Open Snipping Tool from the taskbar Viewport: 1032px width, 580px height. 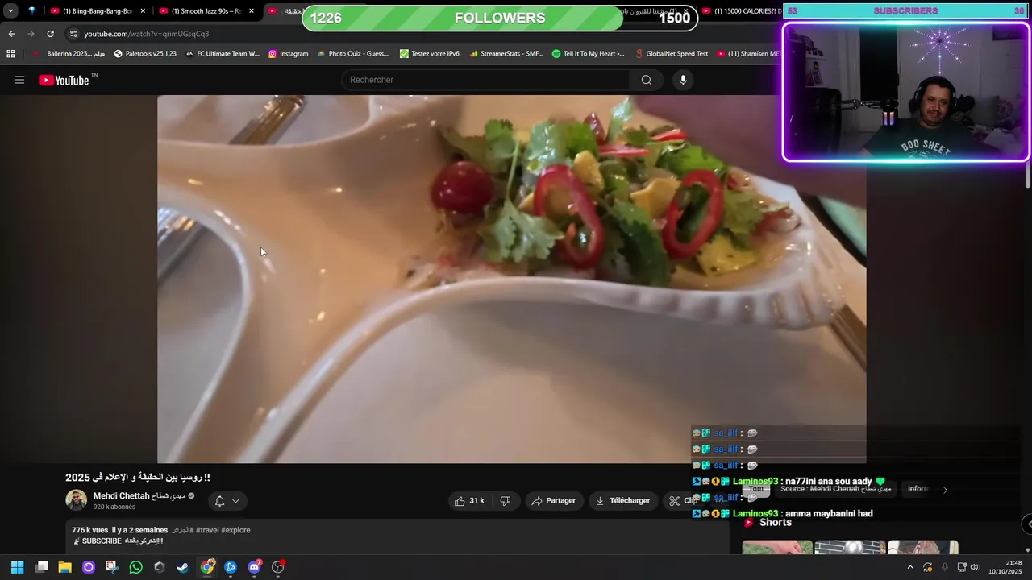click(x=111, y=567)
